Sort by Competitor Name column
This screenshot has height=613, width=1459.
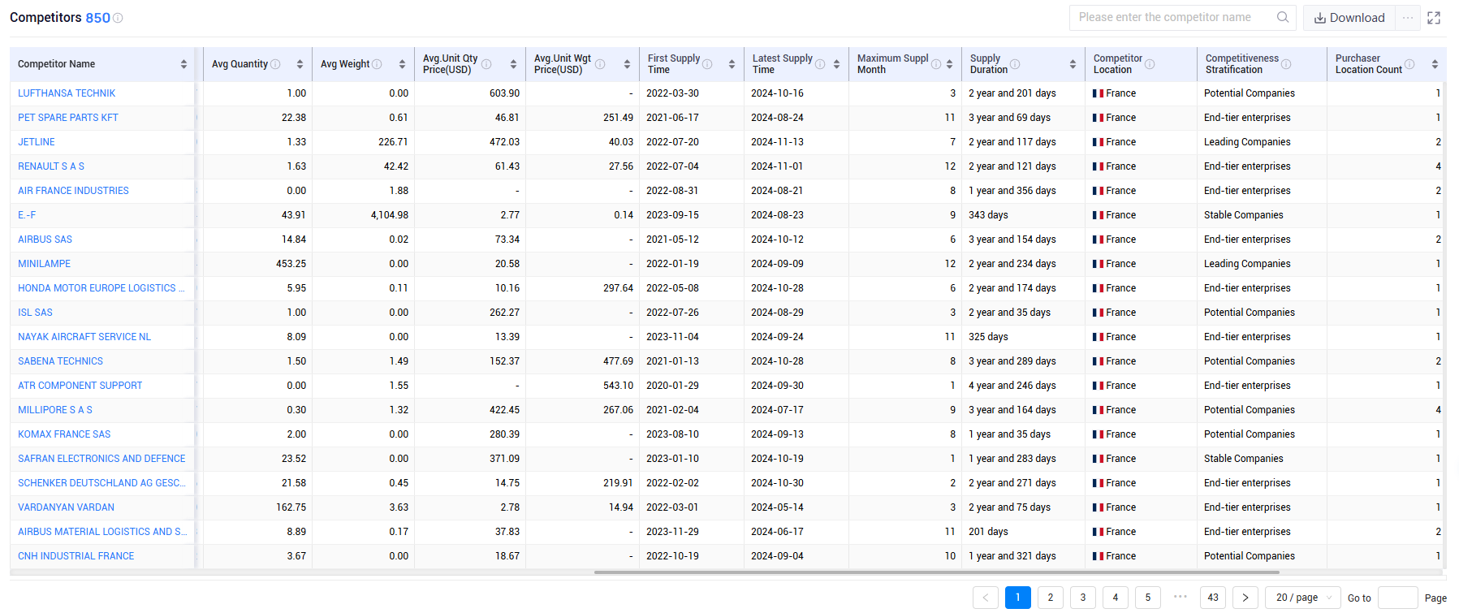click(x=184, y=64)
